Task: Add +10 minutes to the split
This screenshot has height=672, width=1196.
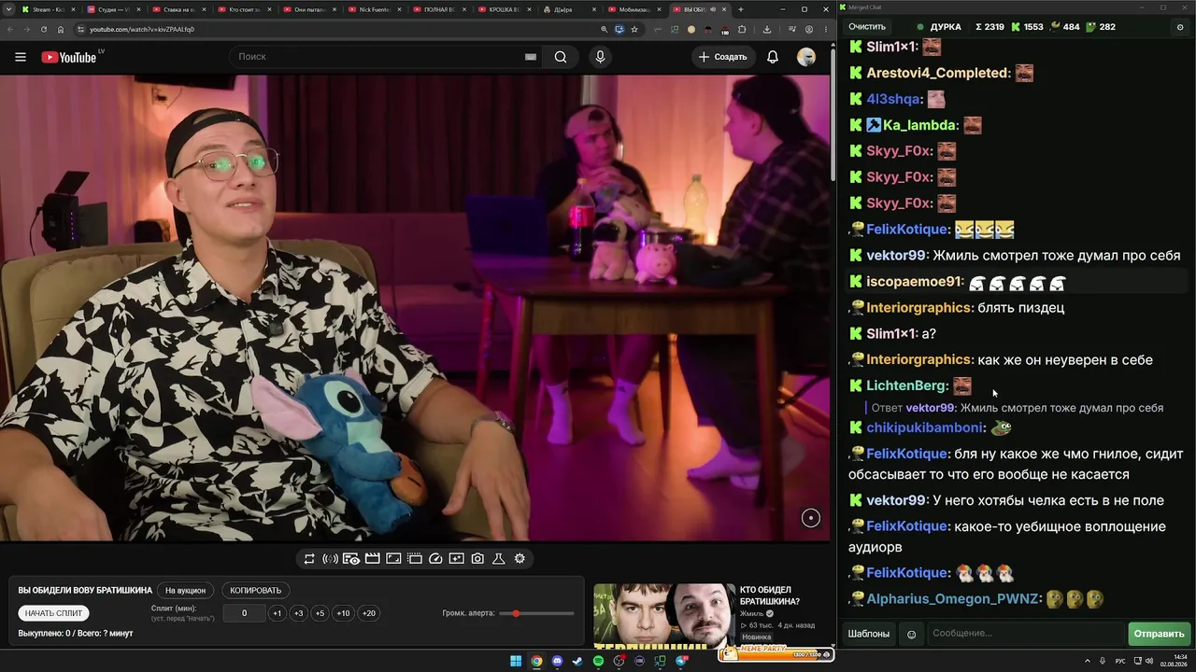Action: (x=343, y=613)
